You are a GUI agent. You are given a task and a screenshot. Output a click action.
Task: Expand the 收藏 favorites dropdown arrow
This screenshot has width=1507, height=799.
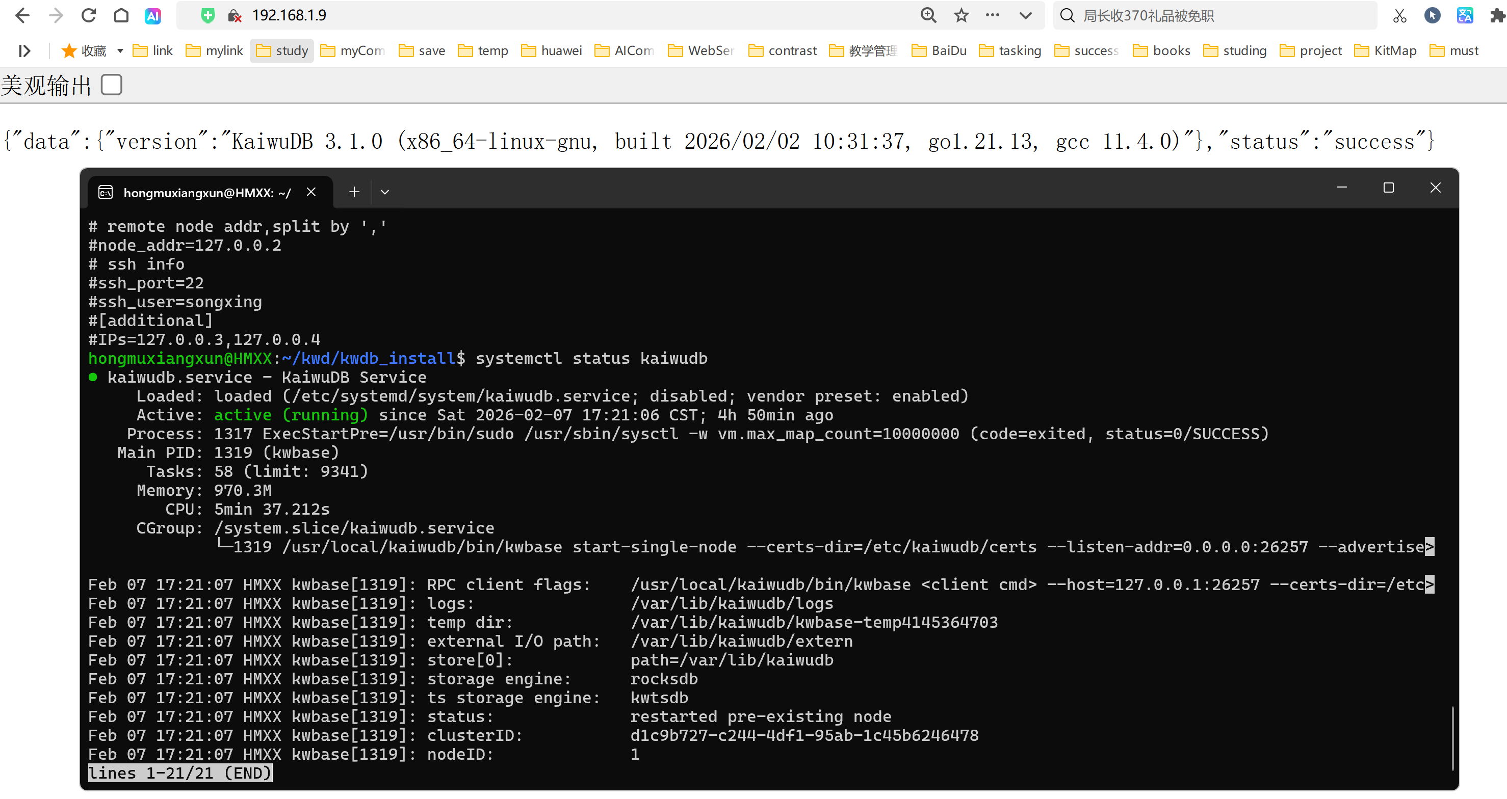[120, 51]
